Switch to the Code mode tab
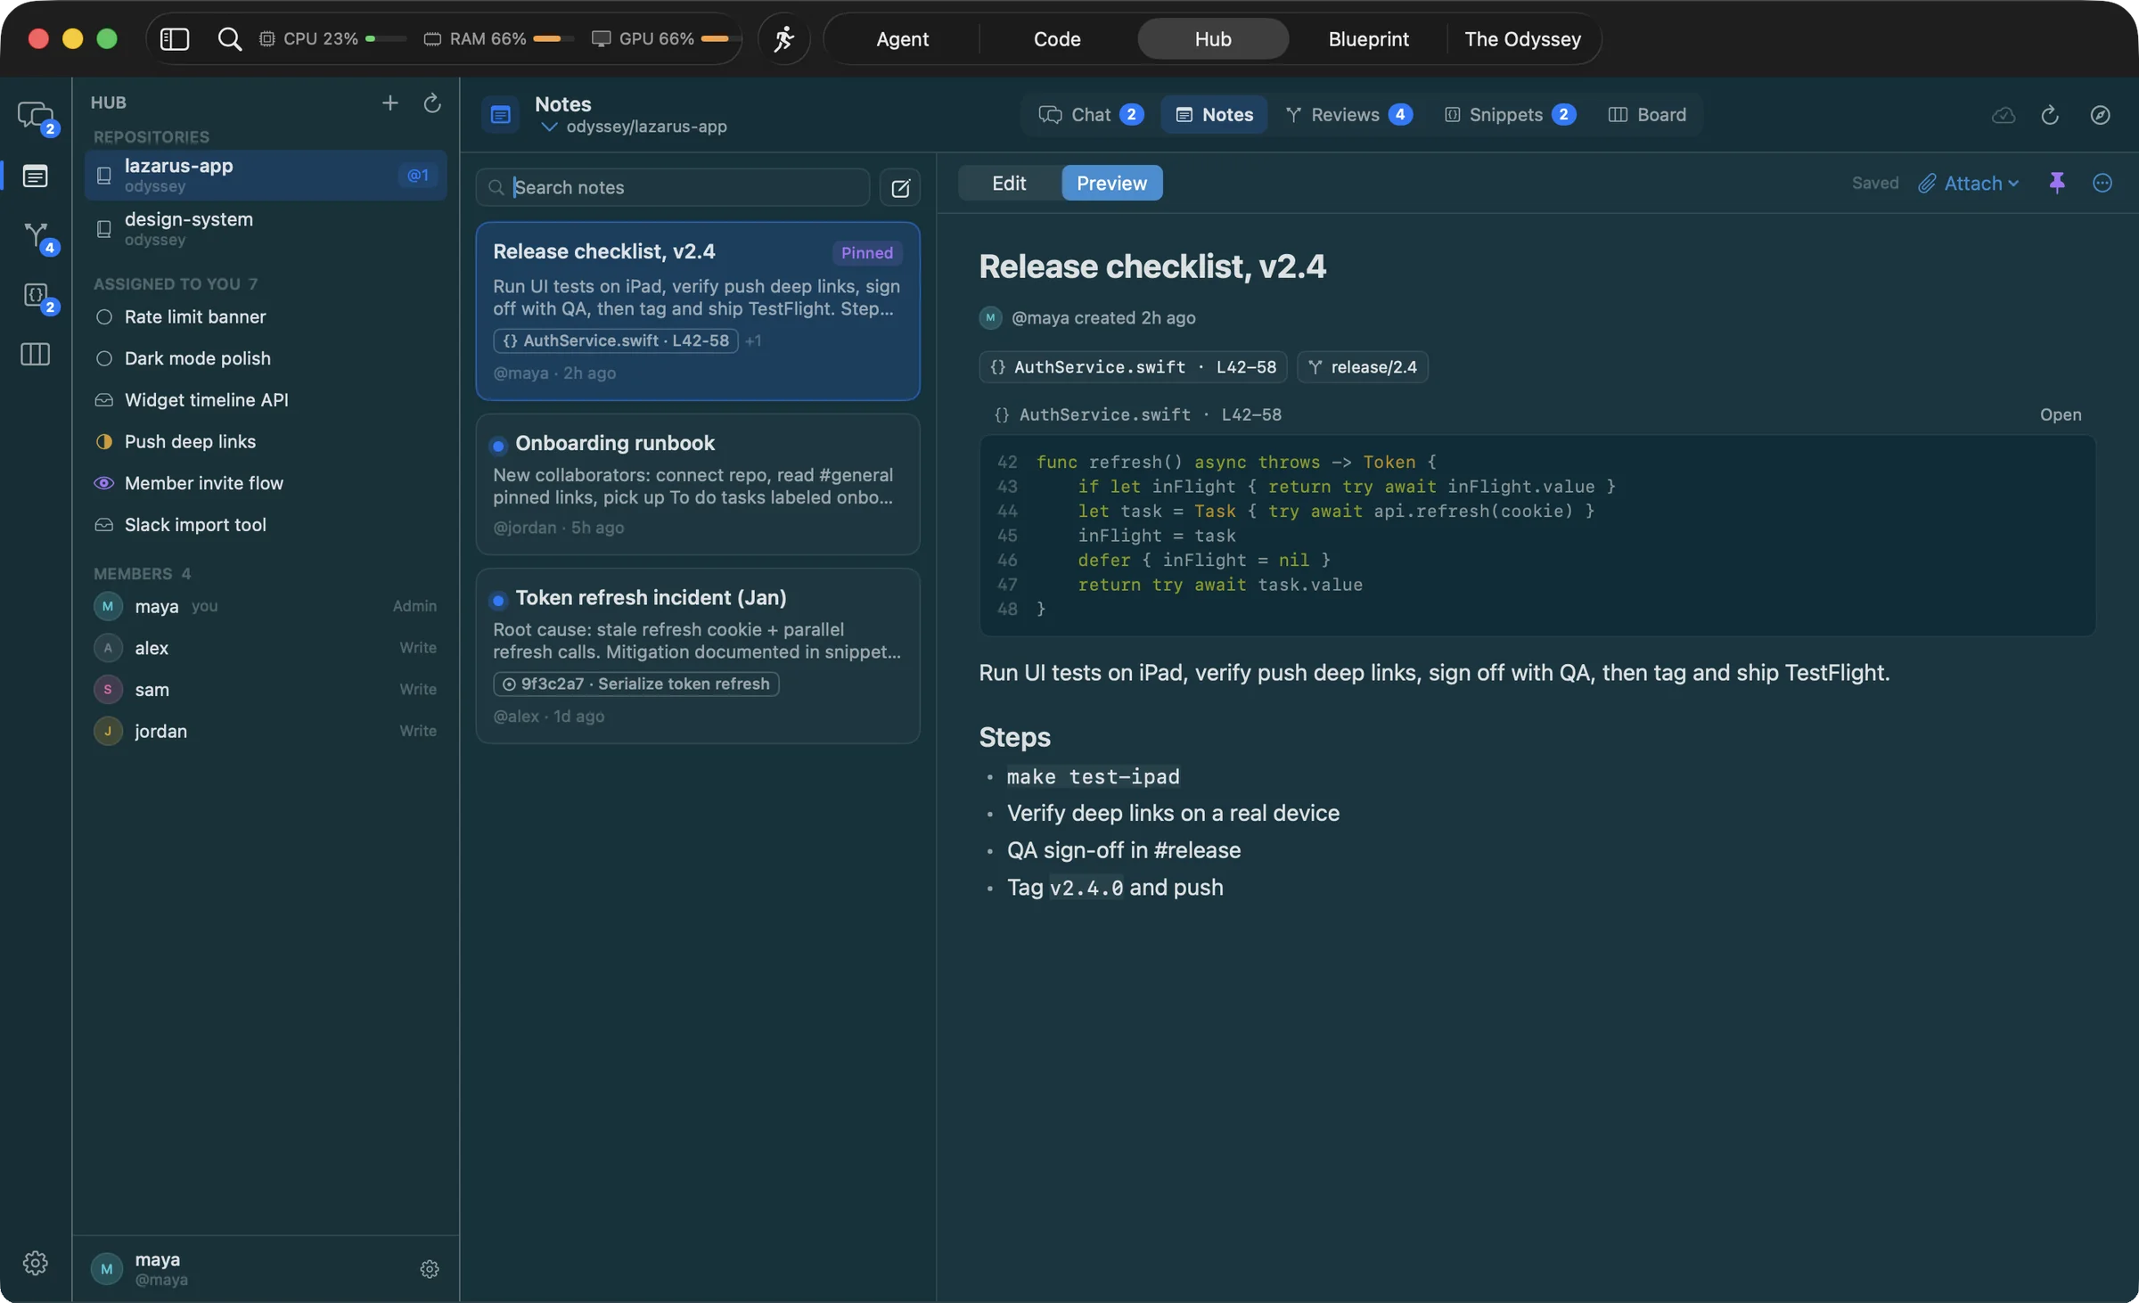 point(1057,39)
